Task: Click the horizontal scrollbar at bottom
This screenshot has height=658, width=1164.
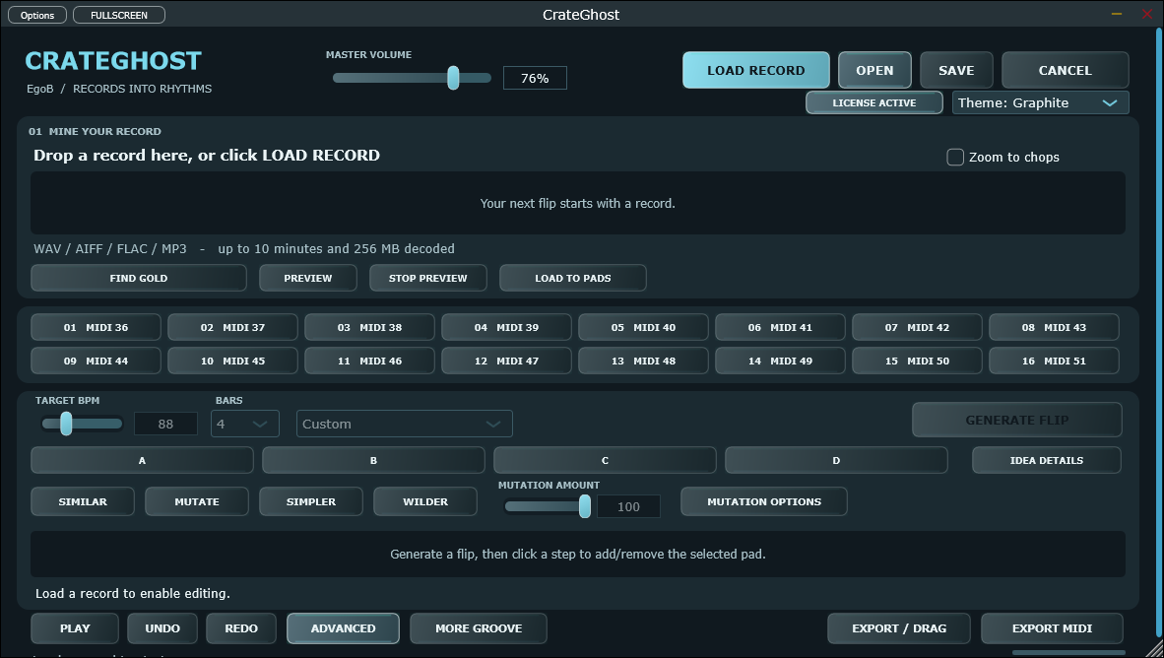Action: (x=1069, y=653)
